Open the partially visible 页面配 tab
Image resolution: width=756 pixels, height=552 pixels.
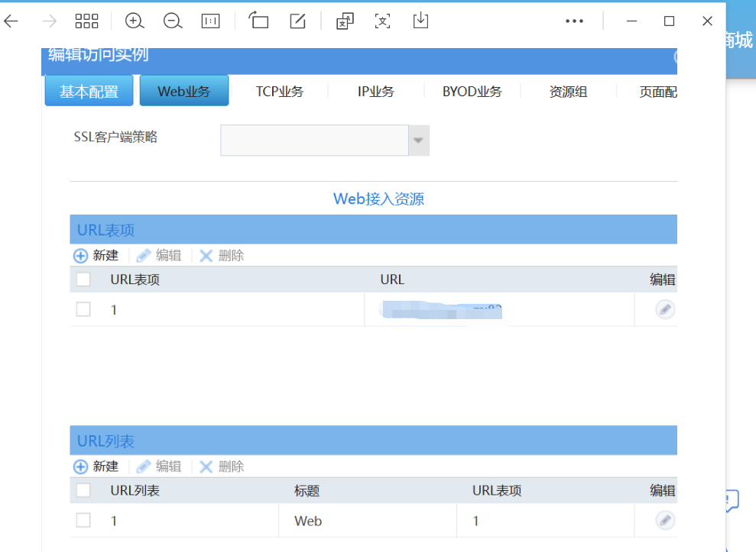657,92
